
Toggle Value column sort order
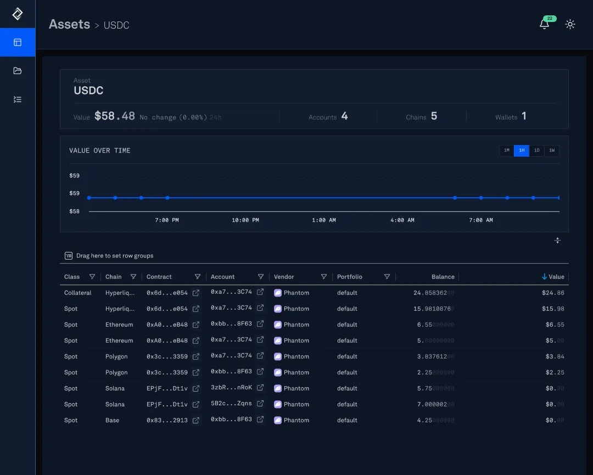(x=553, y=276)
